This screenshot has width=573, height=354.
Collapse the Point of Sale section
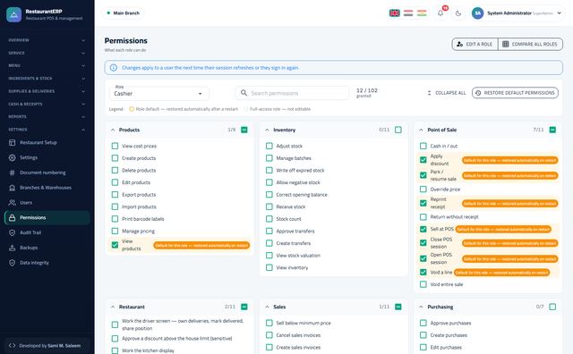421,130
